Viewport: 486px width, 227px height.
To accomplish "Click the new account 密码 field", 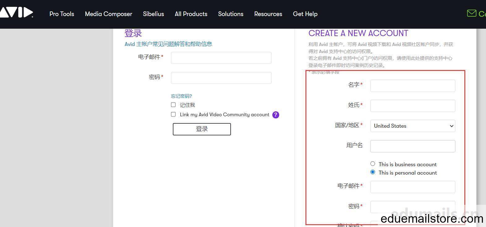I will tap(413, 207).
